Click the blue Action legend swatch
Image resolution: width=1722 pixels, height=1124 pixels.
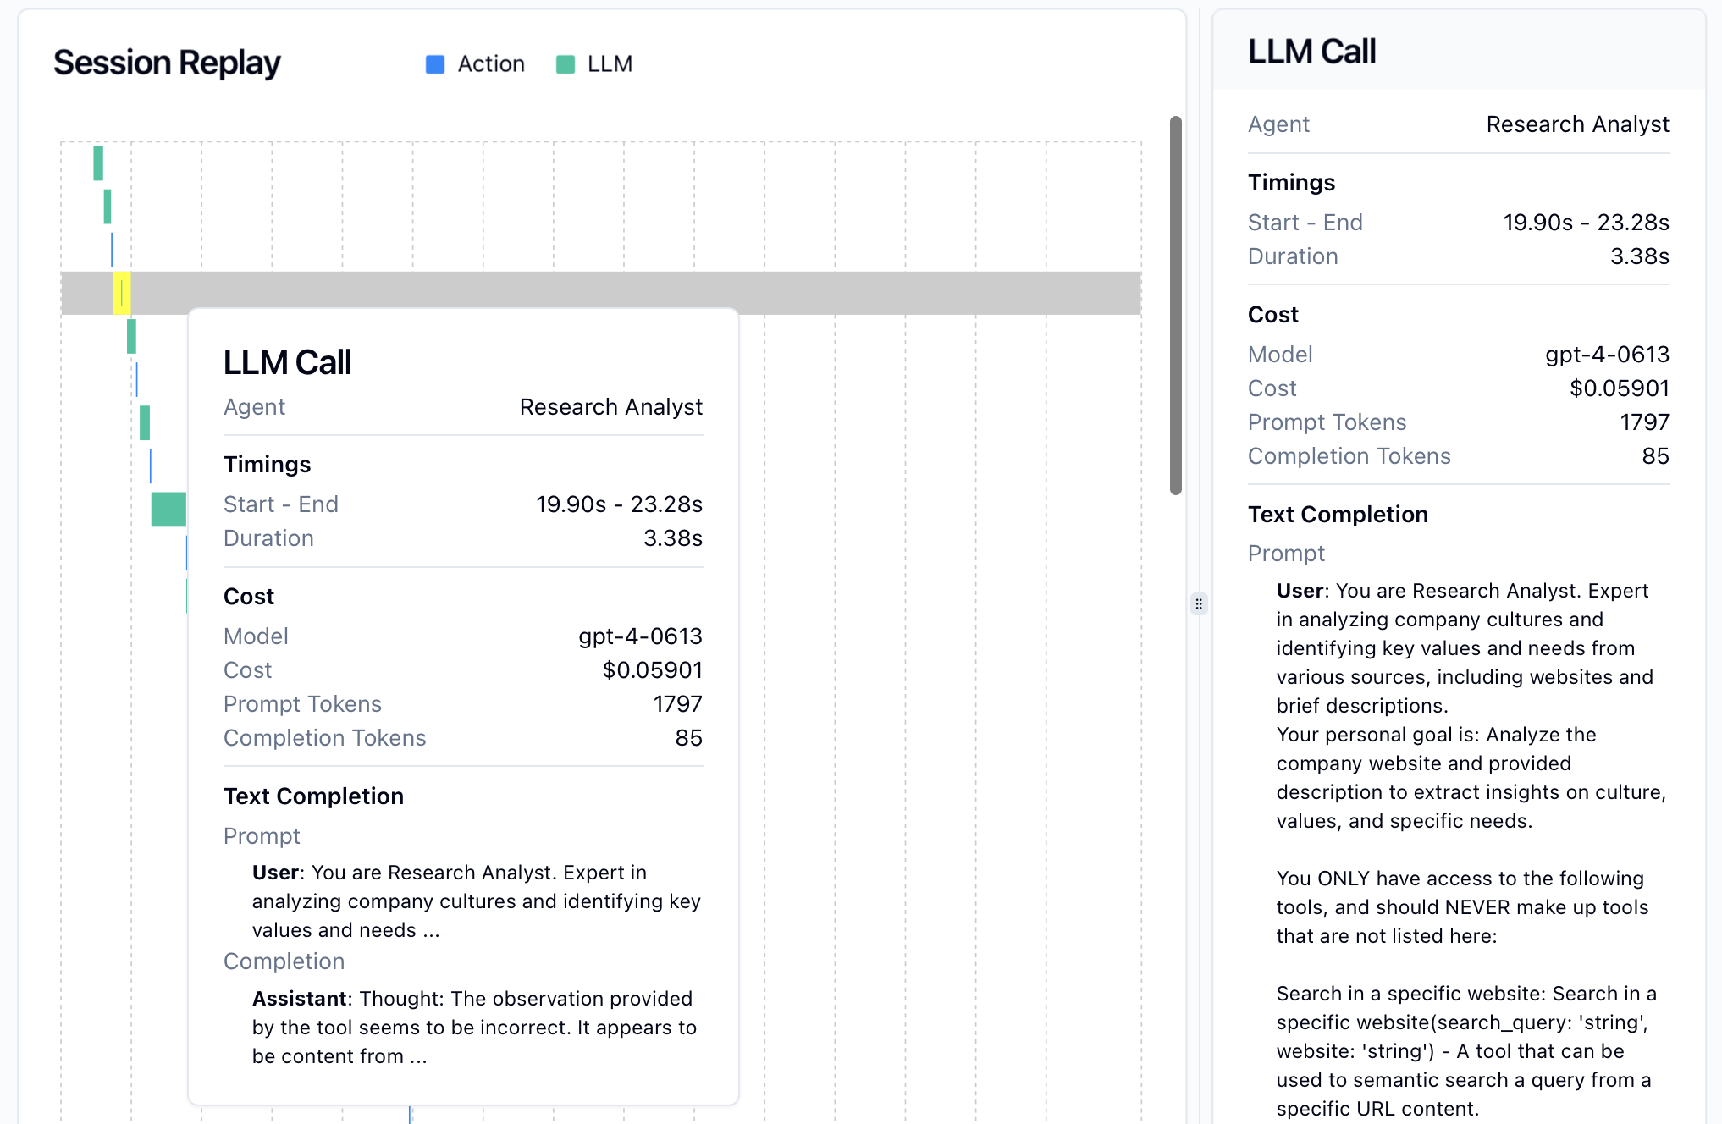(435, 64)
